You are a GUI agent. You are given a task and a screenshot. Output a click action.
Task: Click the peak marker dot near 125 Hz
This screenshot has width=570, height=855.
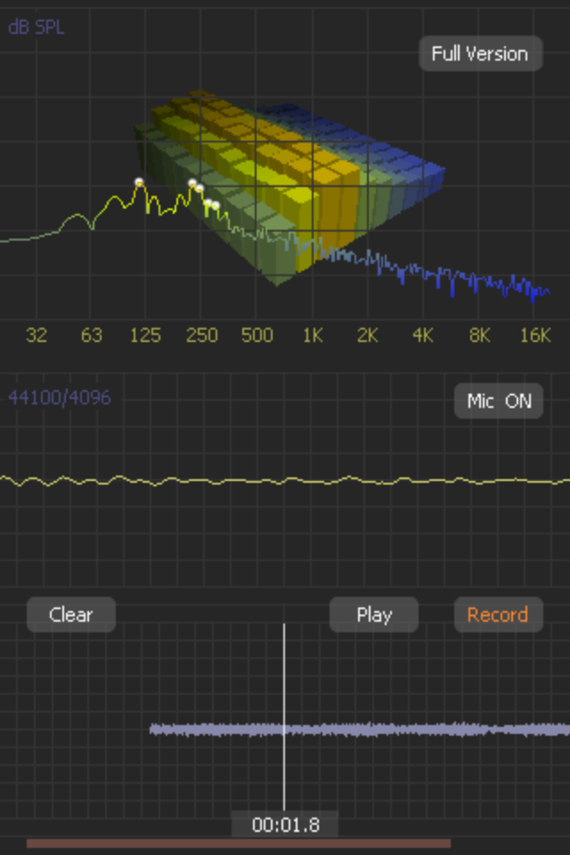tap(139, 182)
